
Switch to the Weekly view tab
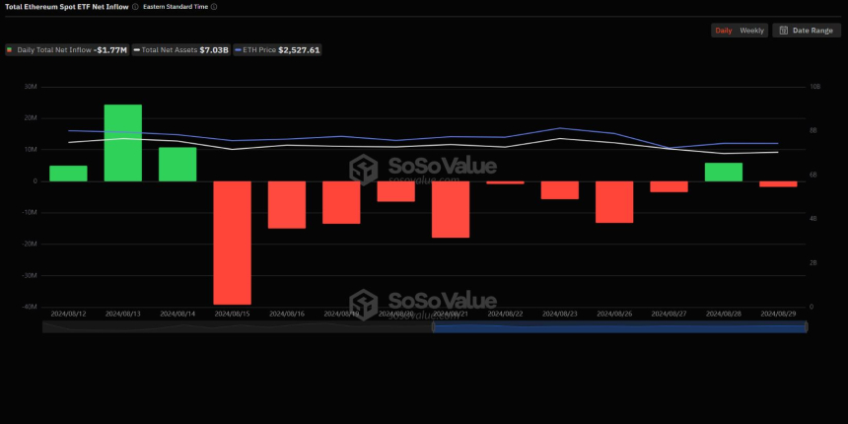coord(751,31)
